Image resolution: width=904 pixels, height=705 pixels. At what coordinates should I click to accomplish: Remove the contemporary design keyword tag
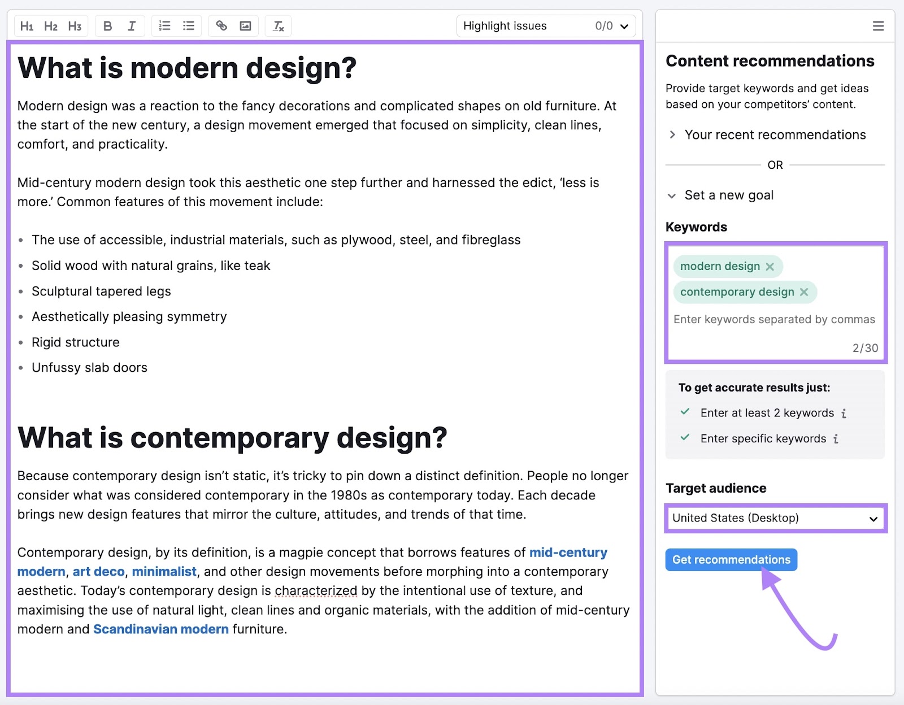804,292
